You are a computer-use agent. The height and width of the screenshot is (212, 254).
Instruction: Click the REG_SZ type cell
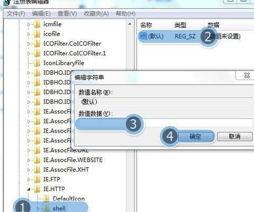point(185,37)
